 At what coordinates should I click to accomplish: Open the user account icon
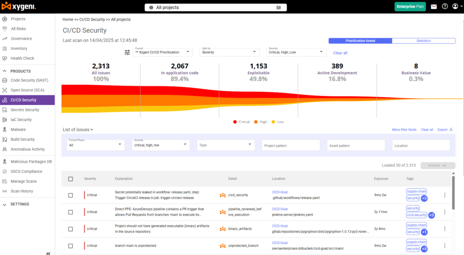[455, 6]
